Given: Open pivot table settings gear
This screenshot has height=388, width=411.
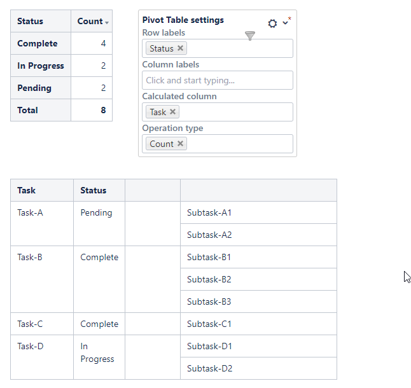Looking at the screenshot, I should (x=272, y=24).
